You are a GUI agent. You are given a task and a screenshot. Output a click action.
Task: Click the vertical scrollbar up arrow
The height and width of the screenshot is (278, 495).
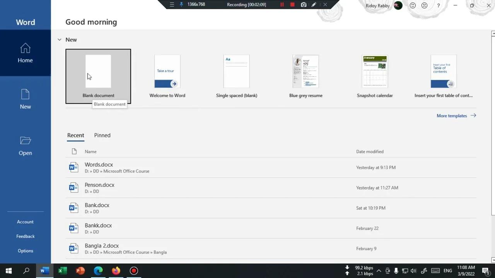pos(493,34)
